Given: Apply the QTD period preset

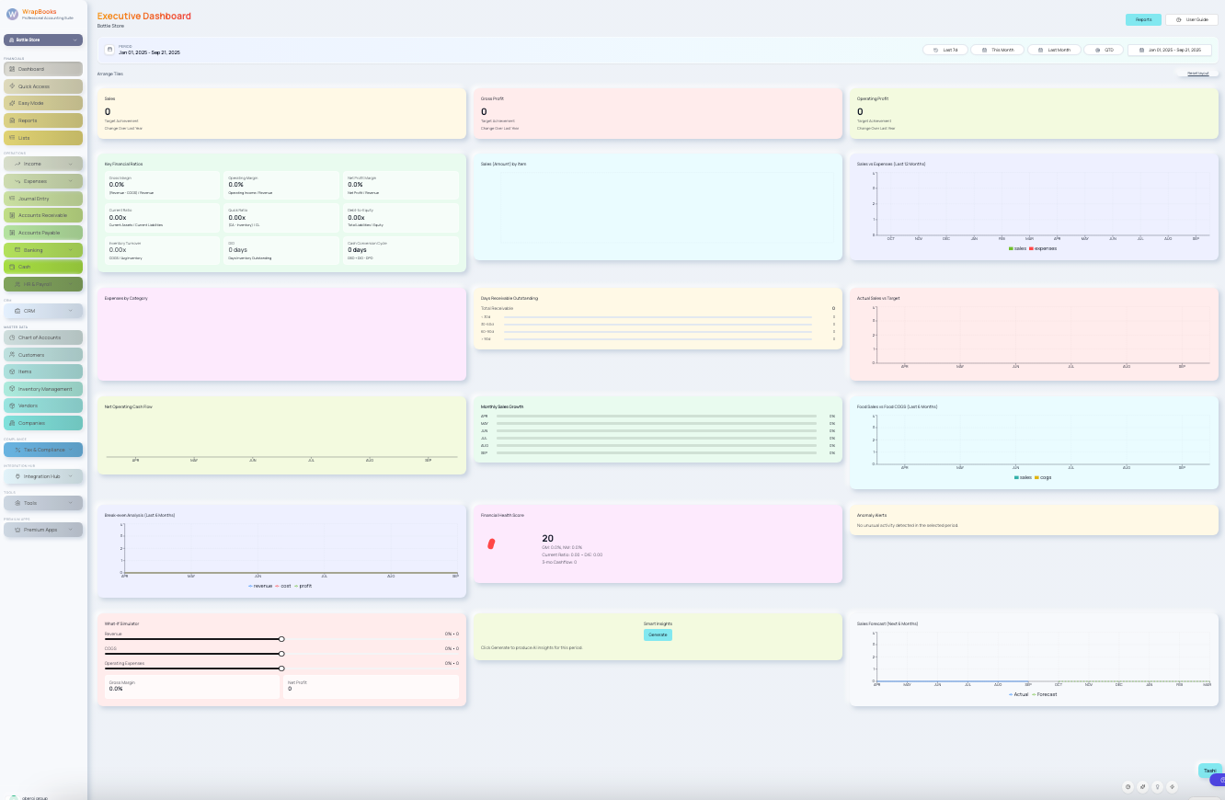Looking at the screenshot, I should click(x=1104, y=50).
